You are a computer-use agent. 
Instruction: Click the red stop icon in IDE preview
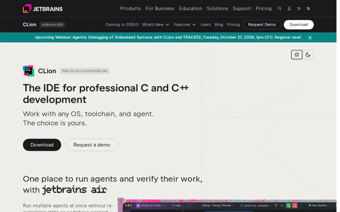295,205
